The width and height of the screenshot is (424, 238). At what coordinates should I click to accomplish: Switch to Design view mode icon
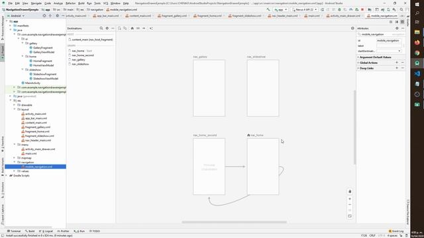click(x=402, y=22)
